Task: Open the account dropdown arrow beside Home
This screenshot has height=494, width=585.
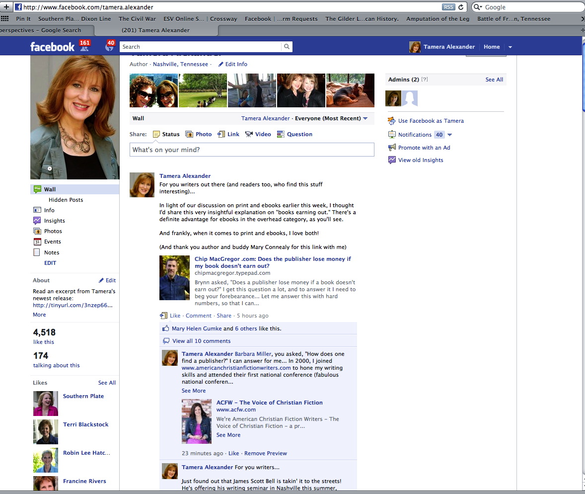Action: pos(510,47)
